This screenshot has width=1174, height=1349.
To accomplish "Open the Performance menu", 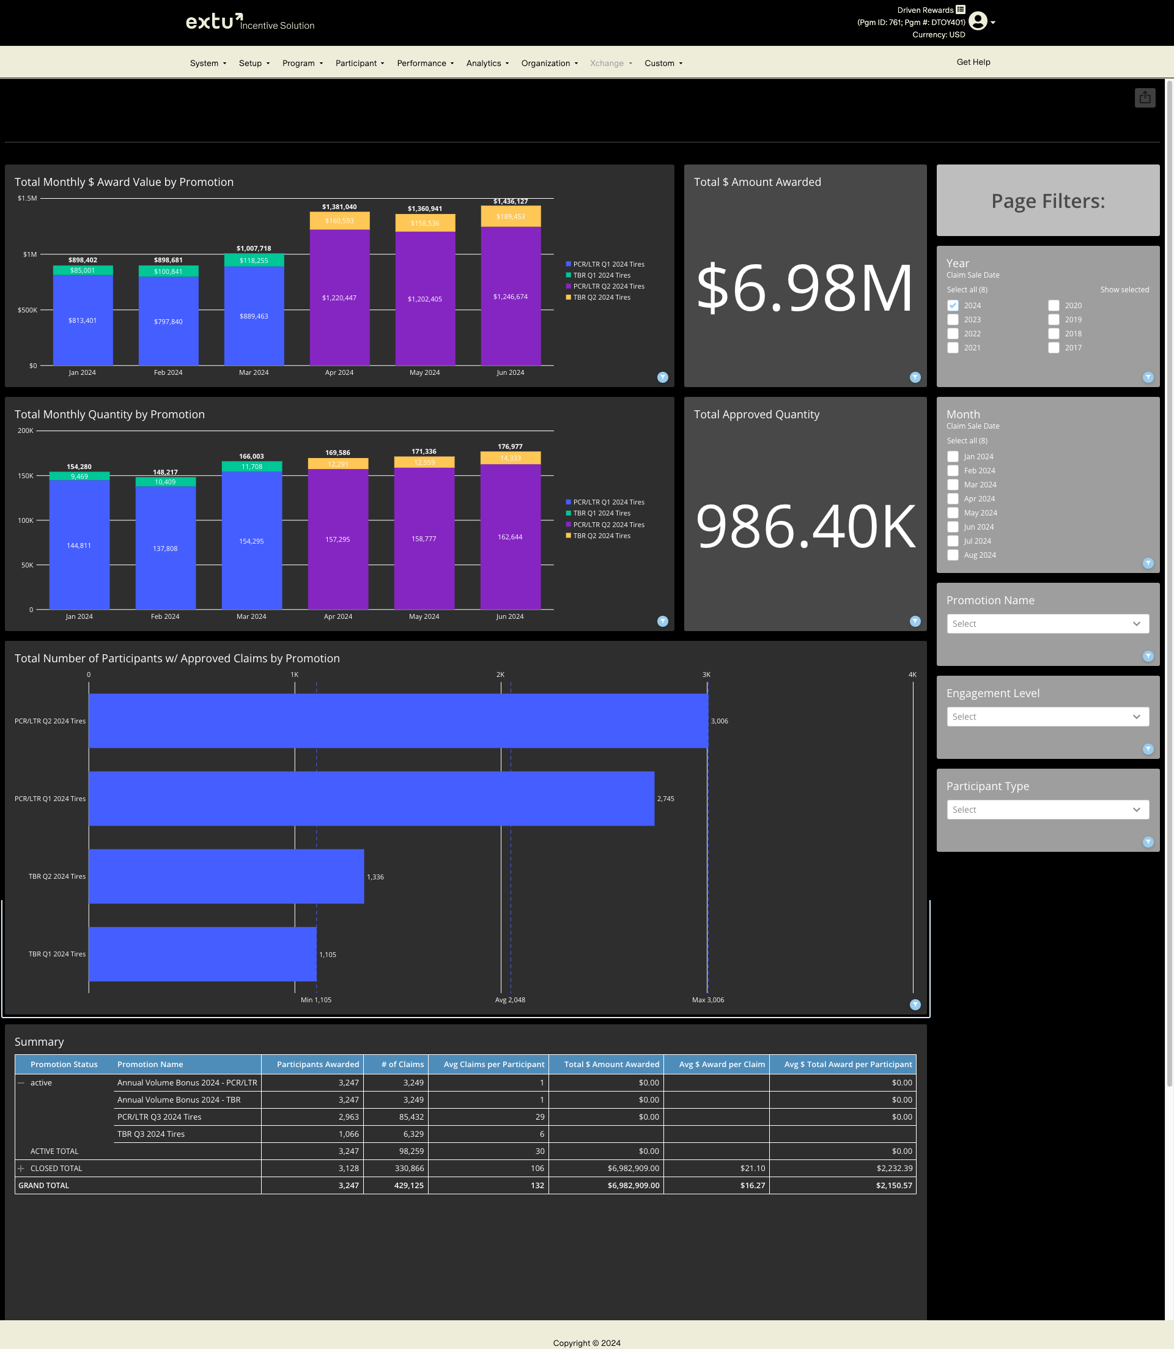I will (x=425, y=63).
